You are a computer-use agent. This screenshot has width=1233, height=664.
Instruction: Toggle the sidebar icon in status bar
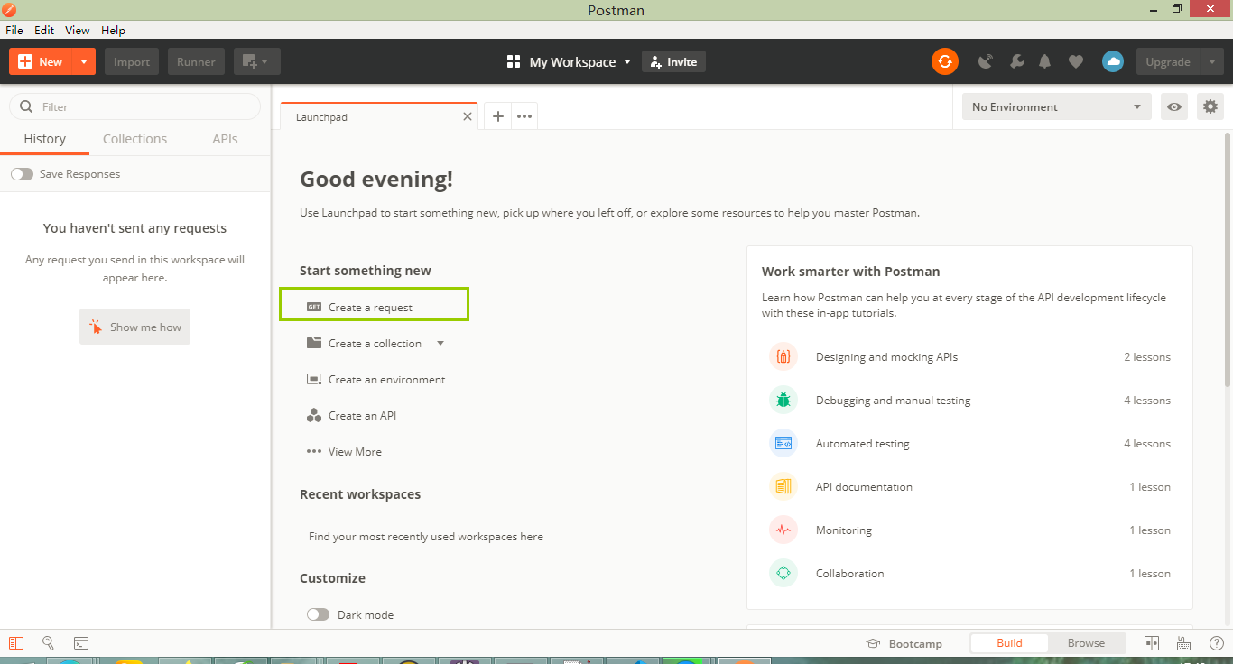[x=15, y=643]
